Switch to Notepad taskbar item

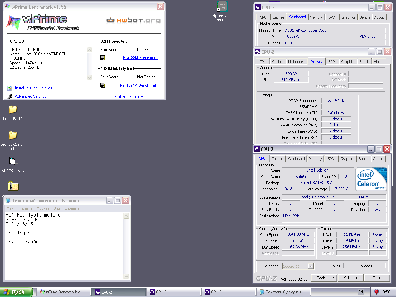(284, 292)
